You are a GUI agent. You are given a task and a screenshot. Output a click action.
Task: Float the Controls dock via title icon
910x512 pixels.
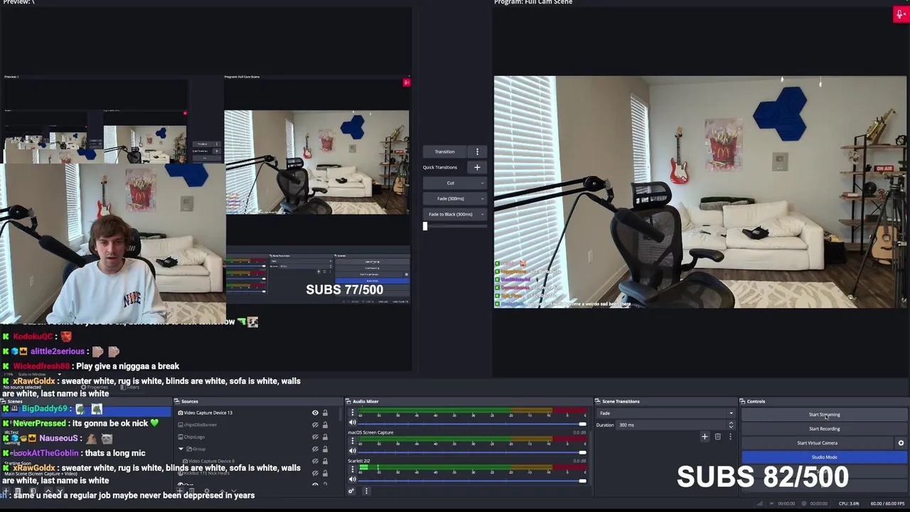pyautogui.click(x=742, y=401)
